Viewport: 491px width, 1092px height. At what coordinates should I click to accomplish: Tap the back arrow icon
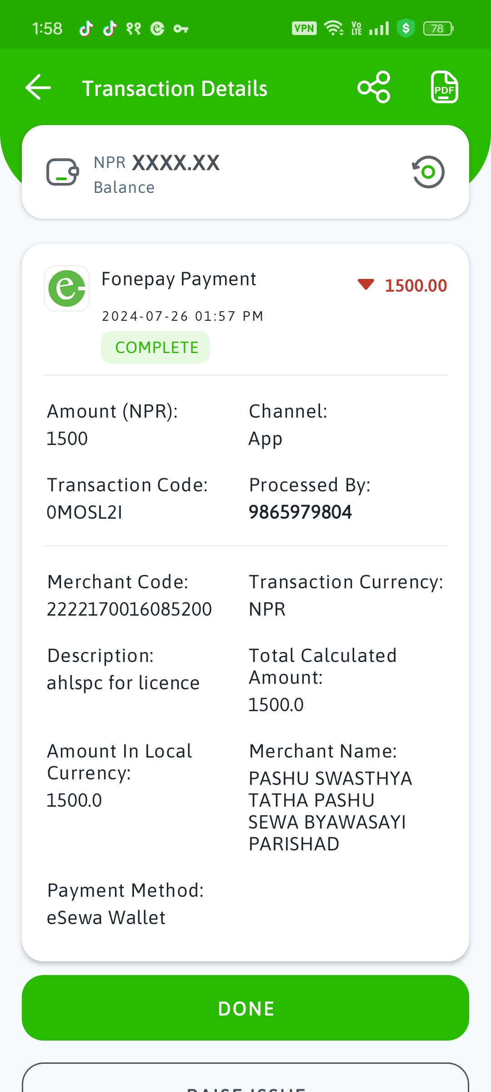tap(38, 87)
